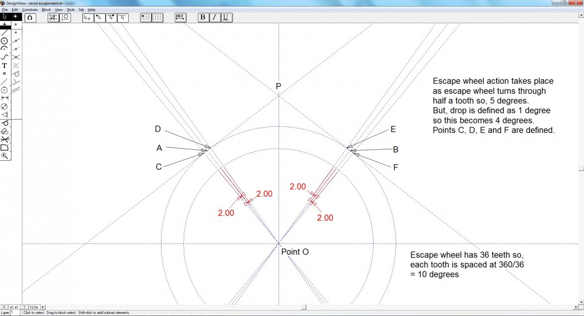Viewport: 584px width, 316px height.
Task: Open the Help menu
Action: pos(91,9)
